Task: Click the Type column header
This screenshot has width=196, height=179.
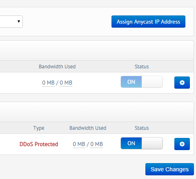Action: 39,128
